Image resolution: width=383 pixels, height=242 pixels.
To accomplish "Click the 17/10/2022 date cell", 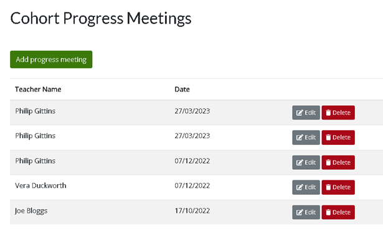I will point(192,211).
